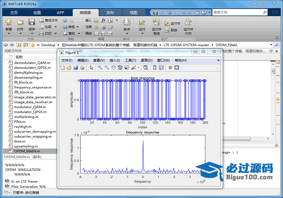Open the Save dropdown arrow
This screenshot has width=283, height=198.
point(32,34)
